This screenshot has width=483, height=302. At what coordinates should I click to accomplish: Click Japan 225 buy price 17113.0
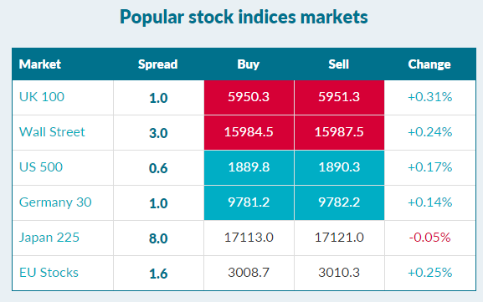pos(249,238)
